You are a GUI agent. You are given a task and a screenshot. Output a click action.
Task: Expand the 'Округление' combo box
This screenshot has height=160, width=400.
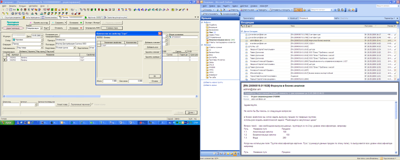[74, 48]
